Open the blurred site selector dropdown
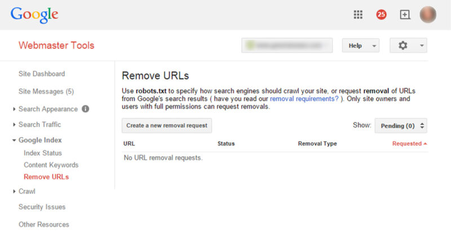 287,46
